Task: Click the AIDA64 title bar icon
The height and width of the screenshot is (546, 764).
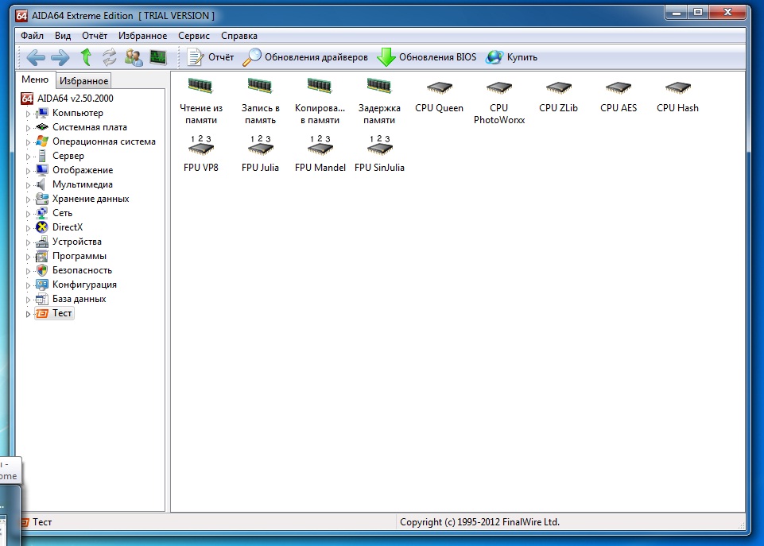Action: pyautogui.click(x=21, y=16)
